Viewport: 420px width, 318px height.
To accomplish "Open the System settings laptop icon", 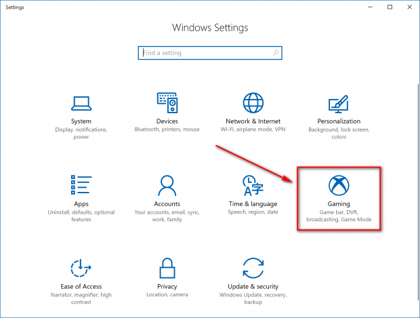I will pyautogui.click(x=81, y=104).
